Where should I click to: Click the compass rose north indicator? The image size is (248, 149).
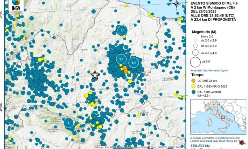(177, 4)
